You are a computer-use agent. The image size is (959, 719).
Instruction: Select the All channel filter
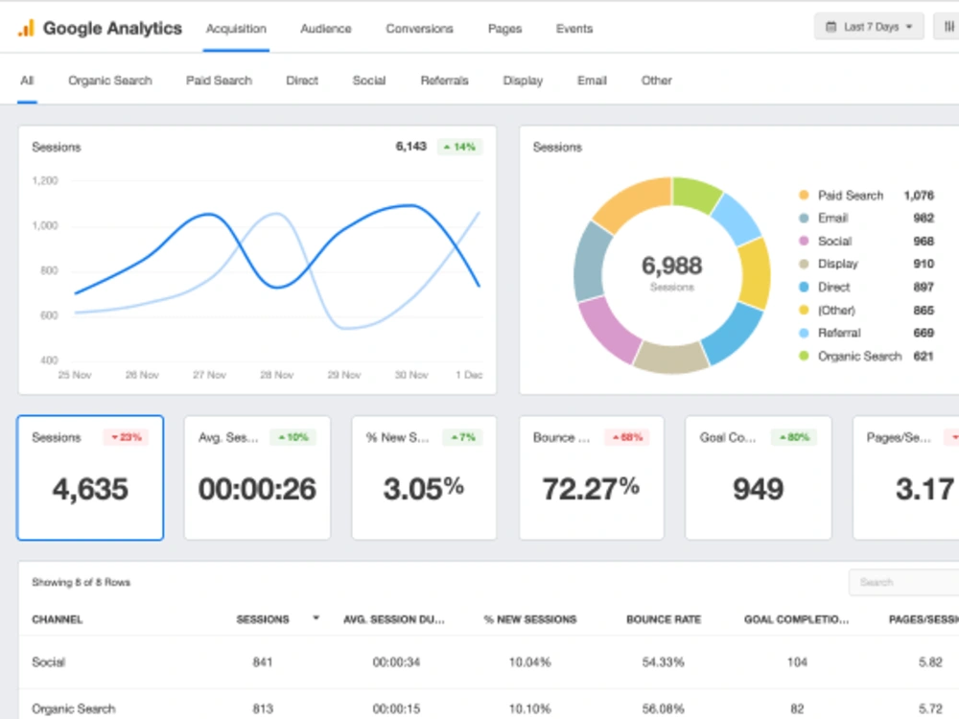(x=27, y=81)
